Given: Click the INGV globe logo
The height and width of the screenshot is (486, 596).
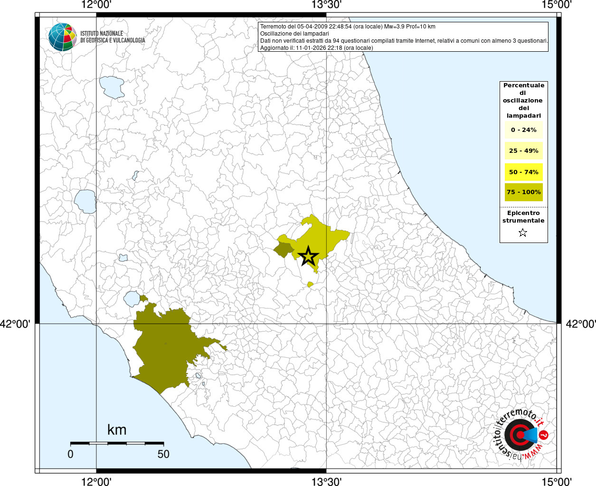Looking at the screenshot, I should [x=62, y=37].
